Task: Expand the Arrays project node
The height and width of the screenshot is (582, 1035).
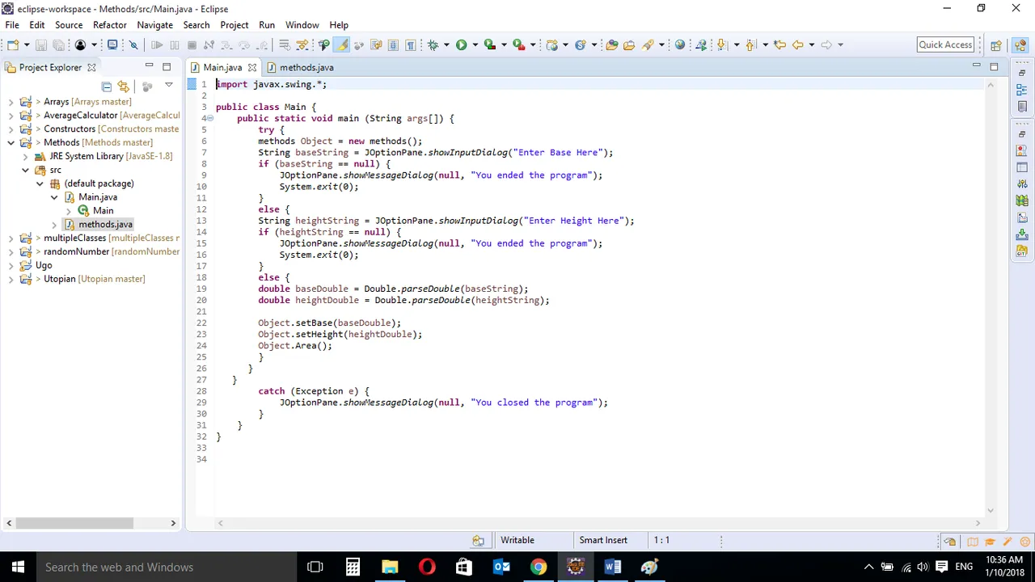Action: pos(11,102)
